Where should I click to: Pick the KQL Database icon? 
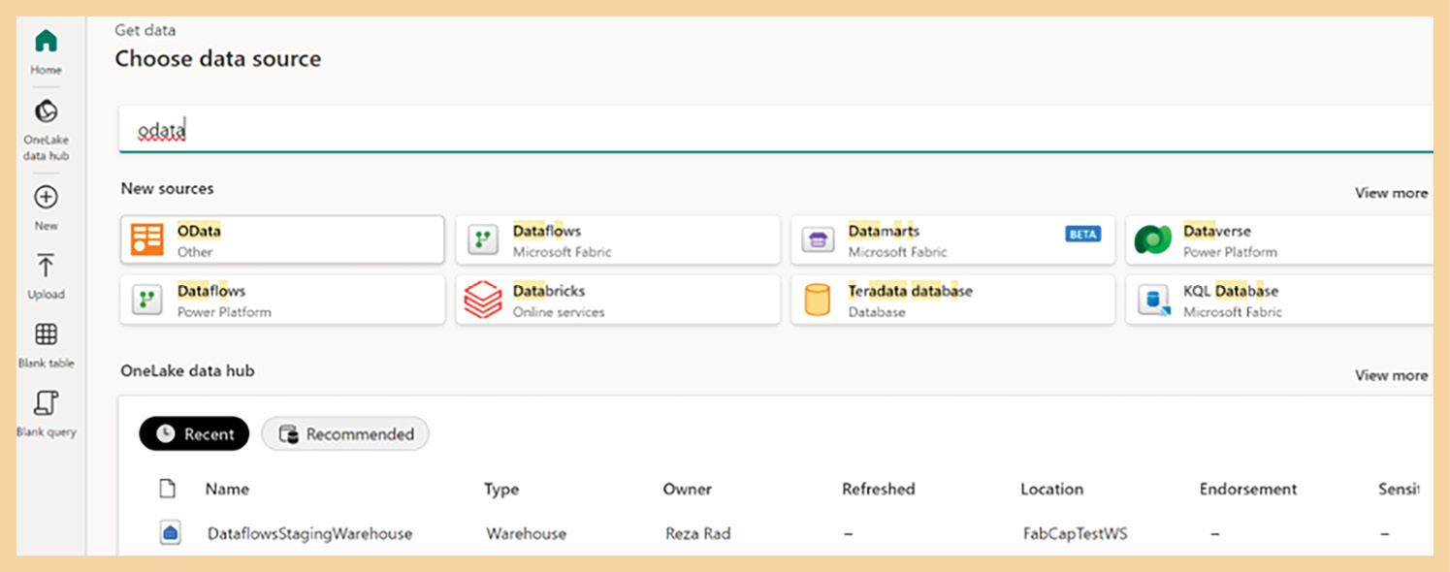(x=1153, y=301)
